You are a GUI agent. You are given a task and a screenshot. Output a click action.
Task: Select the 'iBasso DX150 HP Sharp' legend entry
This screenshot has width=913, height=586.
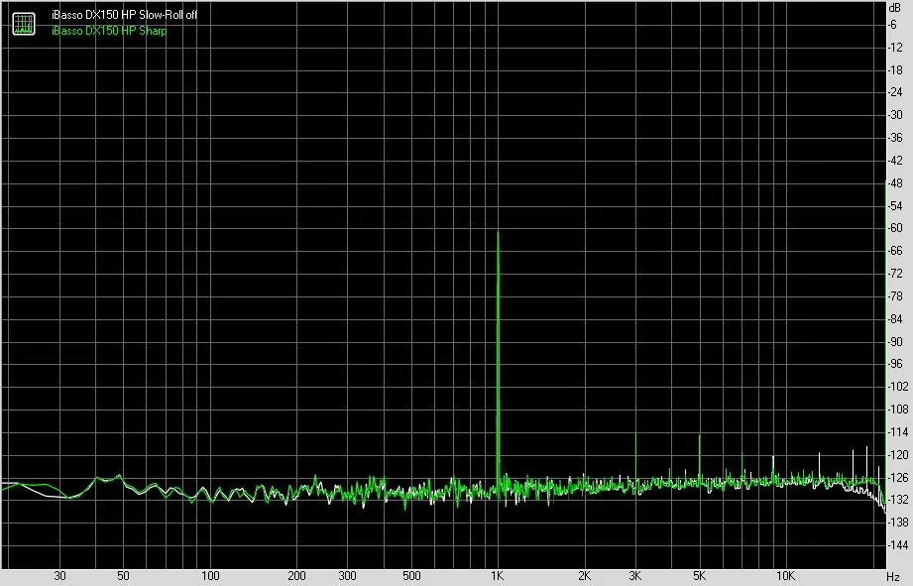pyautogui.click(x=109, y=31)
